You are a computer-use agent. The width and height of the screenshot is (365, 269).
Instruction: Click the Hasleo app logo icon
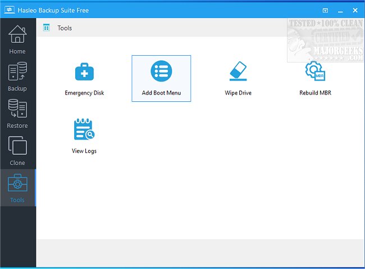(10, 10)
